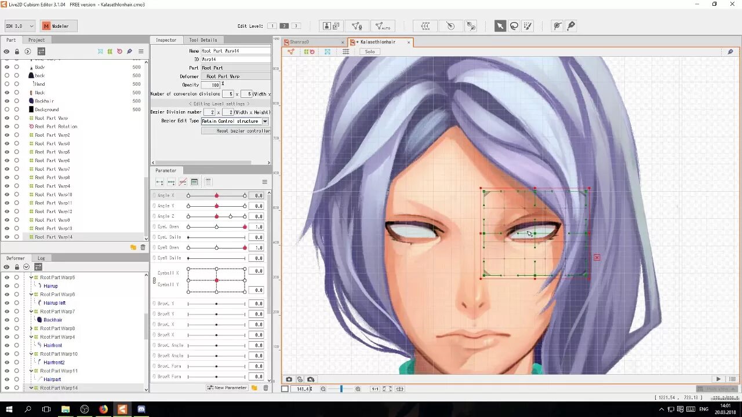
Task: Click the delete keys icon in Parameter panel
Action: [x=183, y=182]
